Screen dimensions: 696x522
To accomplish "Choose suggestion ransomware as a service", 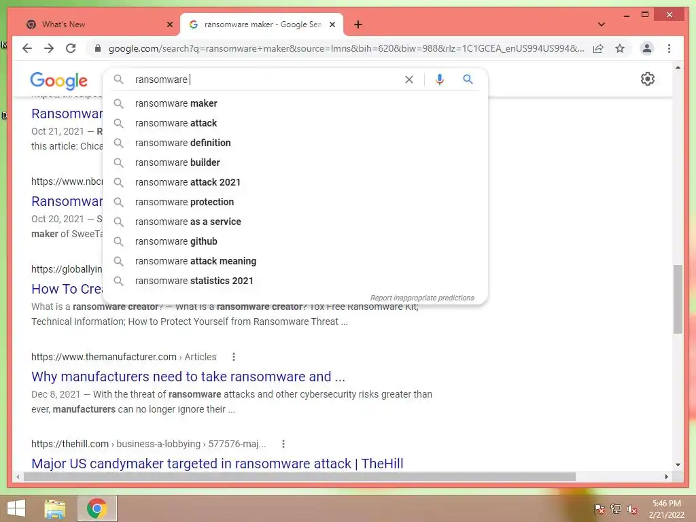I will click(x=295, y=222).
